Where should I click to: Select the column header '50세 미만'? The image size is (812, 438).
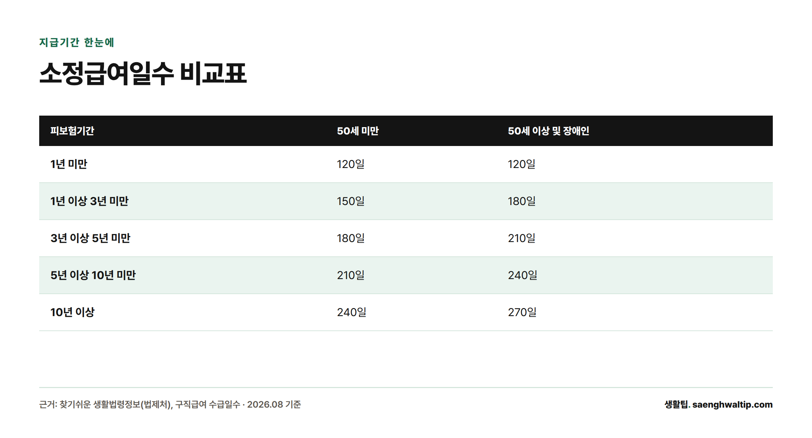[358, 131]
